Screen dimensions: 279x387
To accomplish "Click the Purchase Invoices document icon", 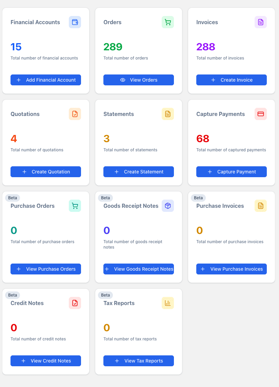I will (260, 206).
